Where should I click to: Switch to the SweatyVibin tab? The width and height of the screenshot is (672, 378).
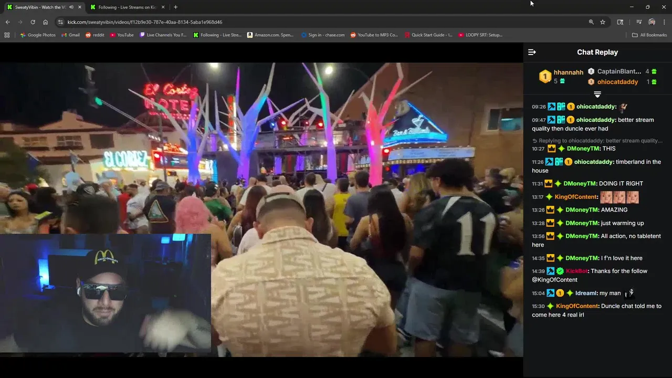[41, 7]
